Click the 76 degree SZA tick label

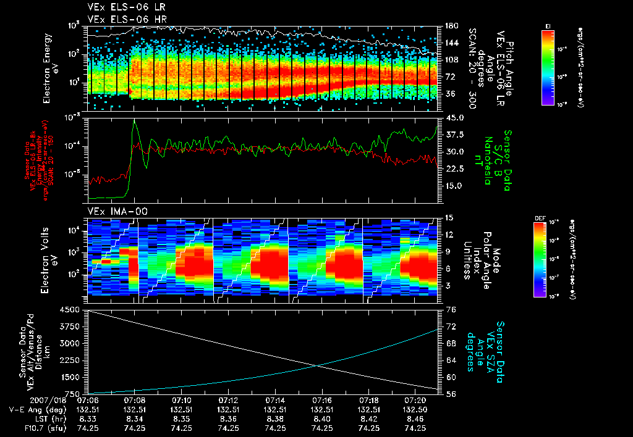pos(451,310)
